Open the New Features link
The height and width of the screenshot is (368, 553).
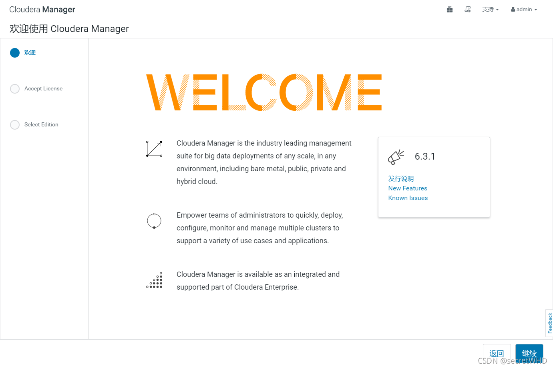click(408, 188)
